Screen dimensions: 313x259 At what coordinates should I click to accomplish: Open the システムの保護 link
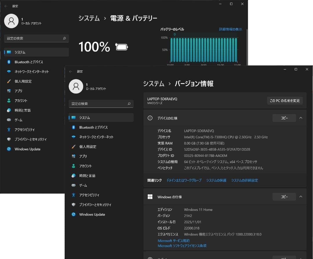tap(216, 180)
